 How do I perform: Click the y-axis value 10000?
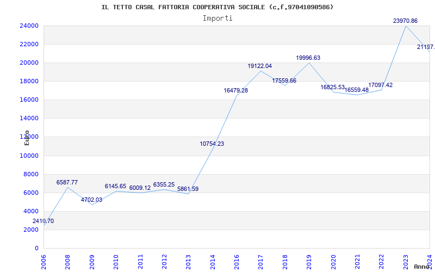click(29, 156)
